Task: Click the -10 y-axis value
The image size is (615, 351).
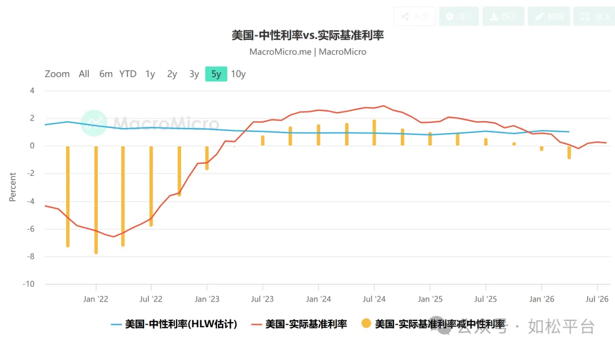Action: pyautogui.click(x=28, y=284)
